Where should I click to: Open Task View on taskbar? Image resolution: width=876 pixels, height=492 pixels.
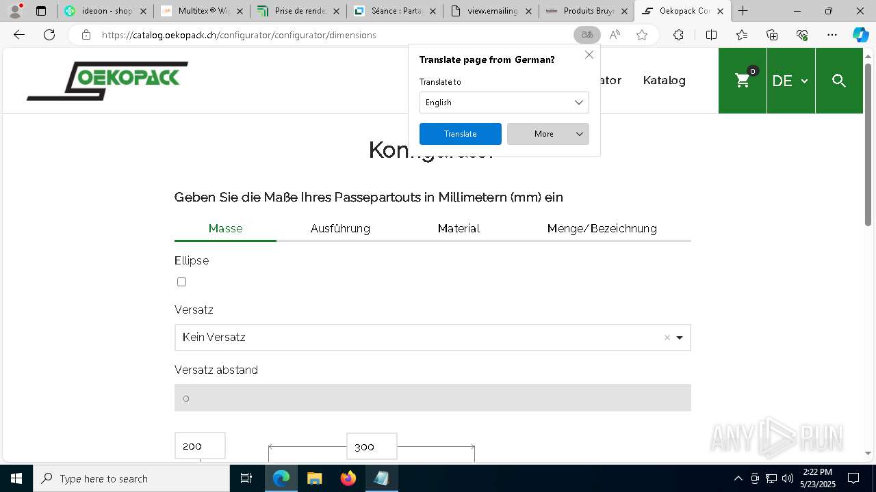(x=246, y=478)
